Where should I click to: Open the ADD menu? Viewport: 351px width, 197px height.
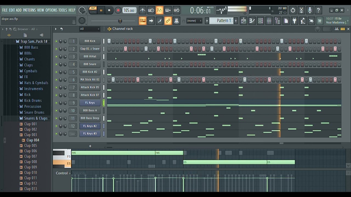19,10
